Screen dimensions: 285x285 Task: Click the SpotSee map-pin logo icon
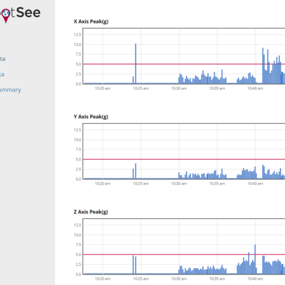click(6, 16)
